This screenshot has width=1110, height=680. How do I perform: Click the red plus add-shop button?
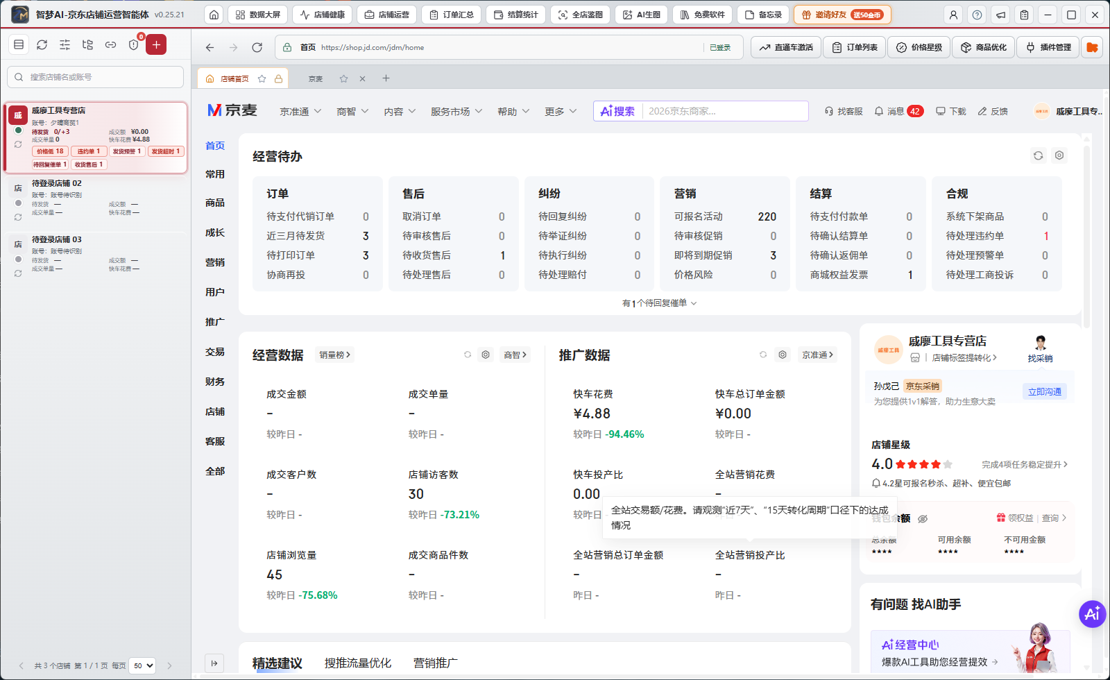click(156, 44)
